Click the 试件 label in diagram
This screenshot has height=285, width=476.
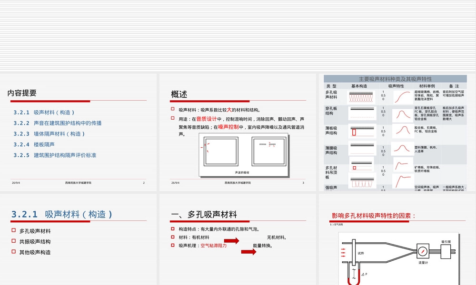(361, 253)
